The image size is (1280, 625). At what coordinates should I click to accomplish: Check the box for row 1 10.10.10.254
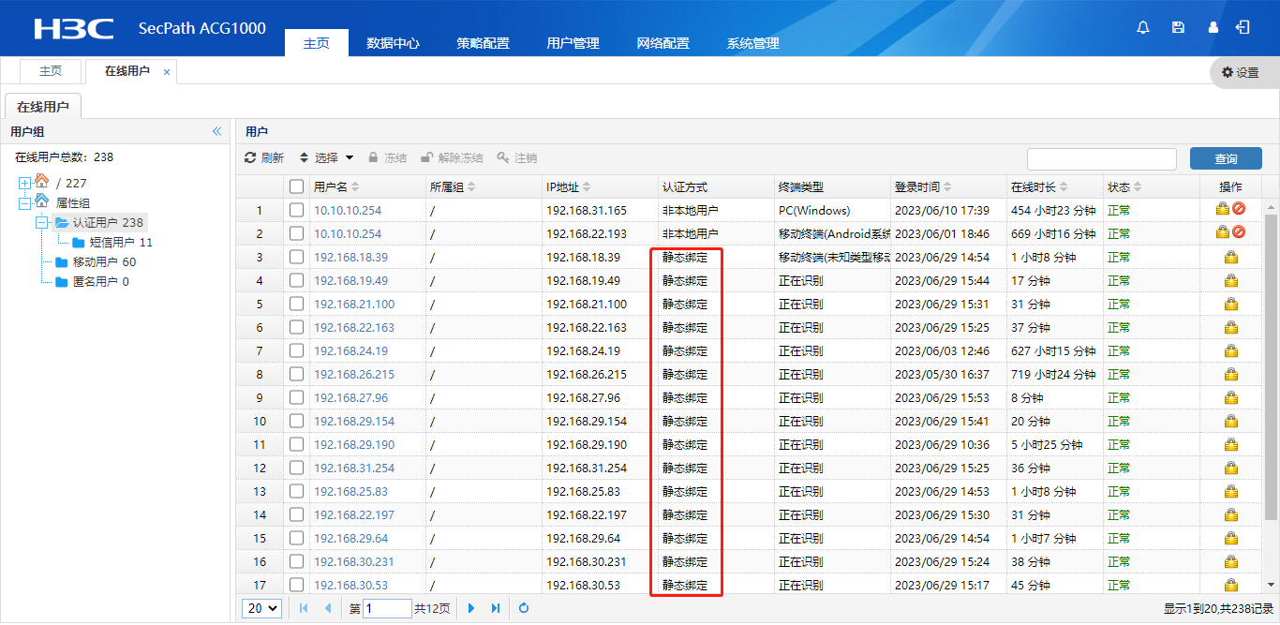pyautogui.click(x=296, y=210)
